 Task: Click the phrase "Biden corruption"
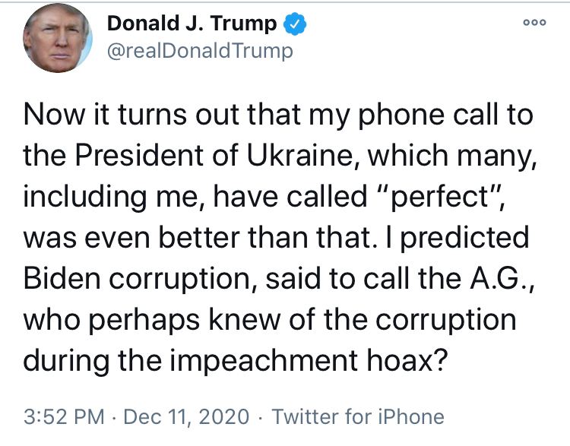[x=140, y=278]
